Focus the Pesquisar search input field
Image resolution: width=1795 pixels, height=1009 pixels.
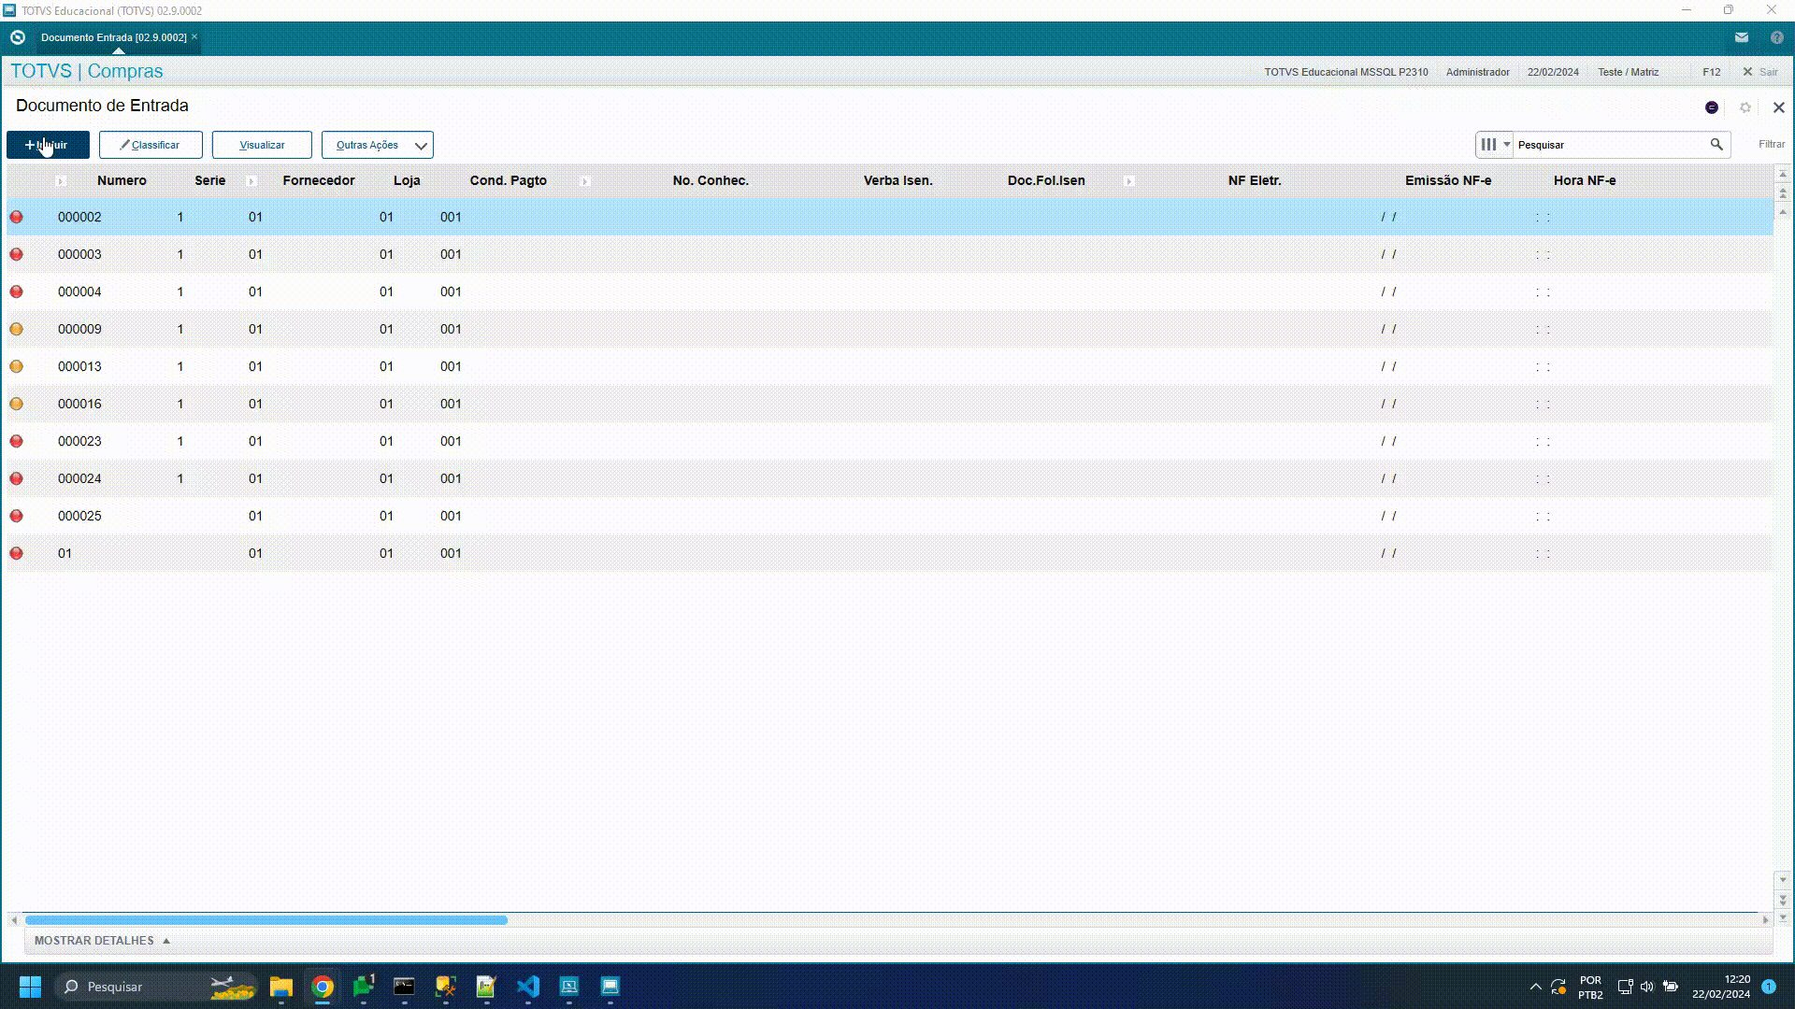pos(1608,145)
